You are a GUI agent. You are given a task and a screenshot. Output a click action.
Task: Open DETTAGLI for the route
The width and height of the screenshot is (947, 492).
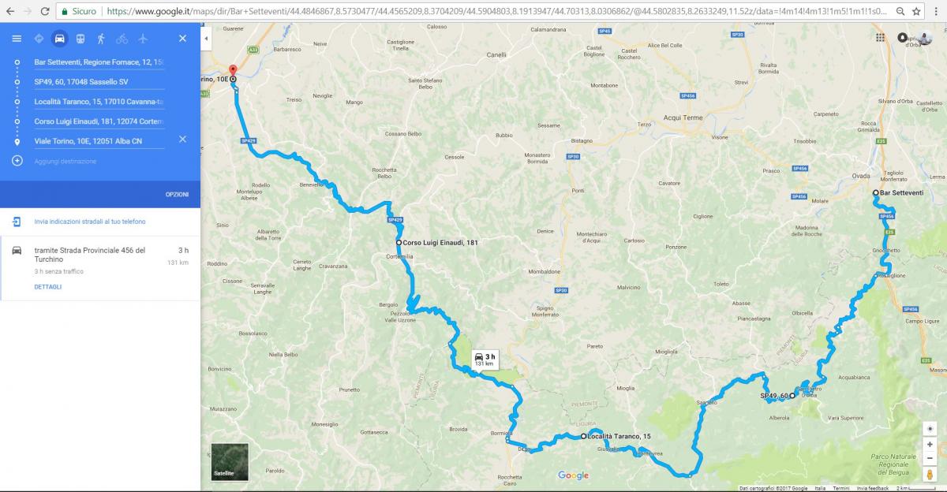[47, 287]
